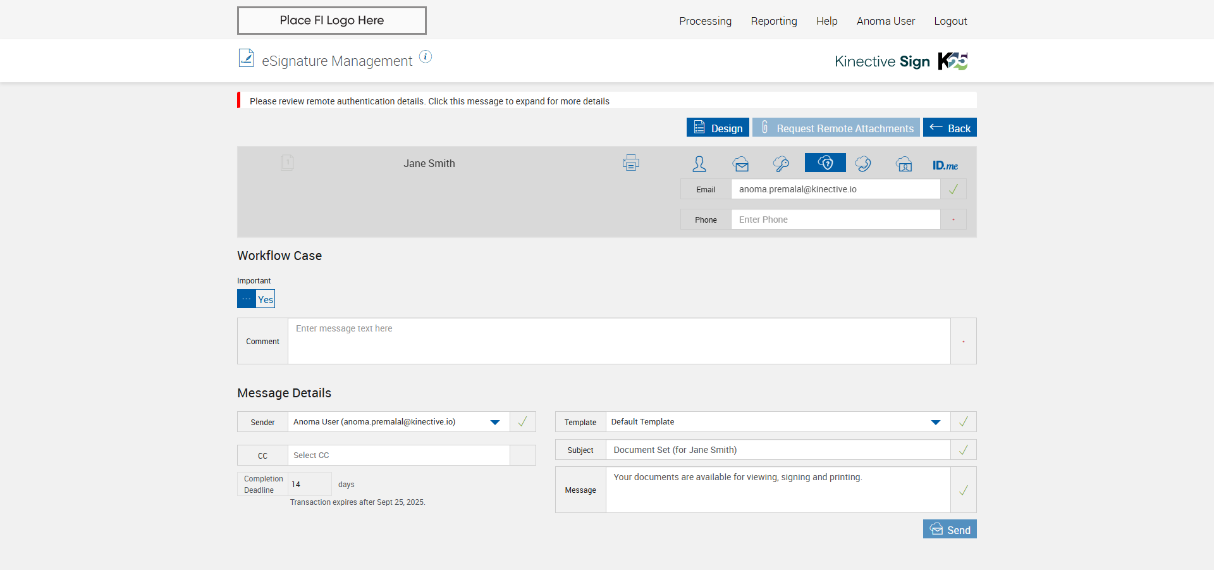
Task: Select the cloud key password authentication icon
Action: tap(781, 164)
